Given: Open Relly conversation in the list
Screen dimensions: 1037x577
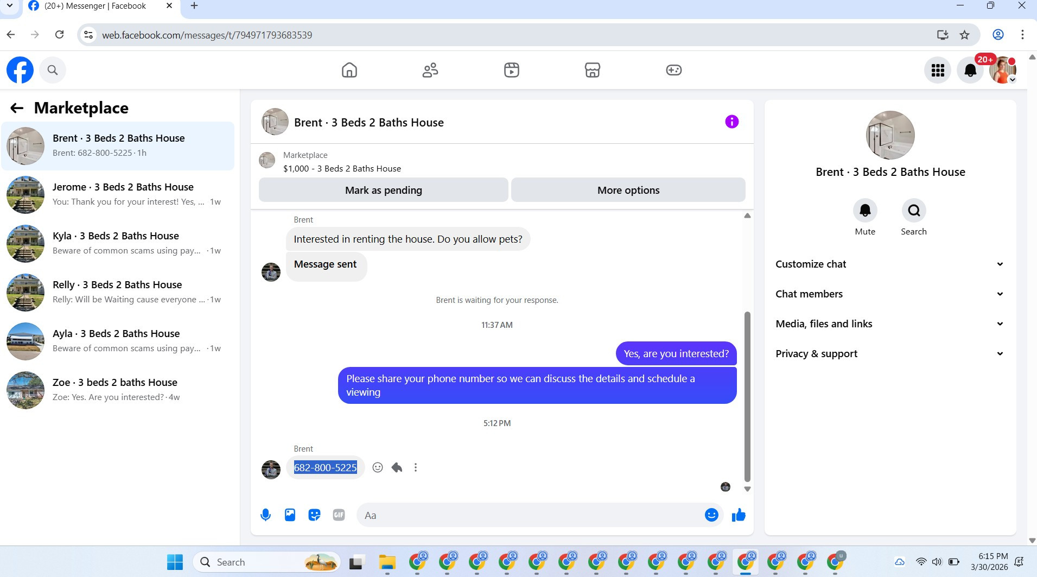Looking at the screenshot, I should click(118, 293).
